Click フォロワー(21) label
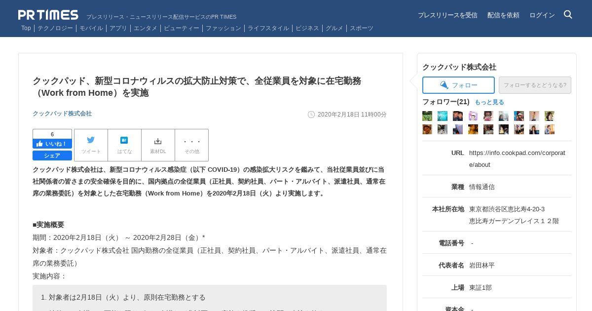The image size is (592, 311). coord(446,102)
